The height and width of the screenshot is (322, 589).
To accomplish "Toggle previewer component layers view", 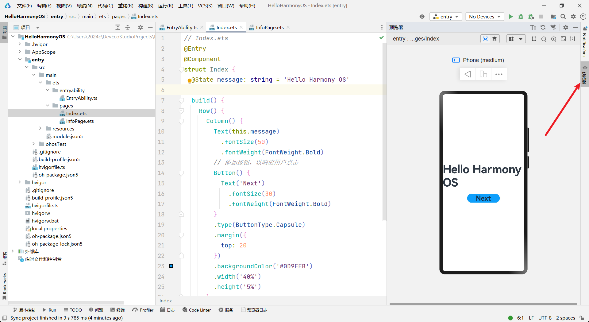I will pos(495,39).
